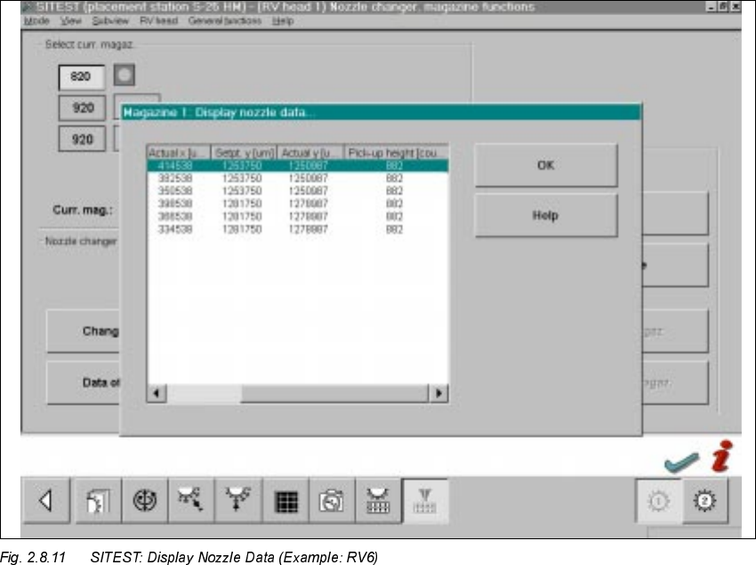This screenshot has width=756, height=565.
Task: Go back with the left arrow icon
Action: pyautogui.click(x=45, y=501)
